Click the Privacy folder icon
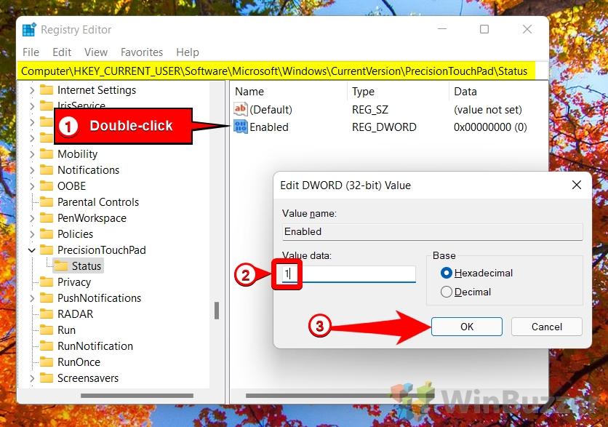The width and height of the screenshot is (608, 427). click(x=47, y=282)
